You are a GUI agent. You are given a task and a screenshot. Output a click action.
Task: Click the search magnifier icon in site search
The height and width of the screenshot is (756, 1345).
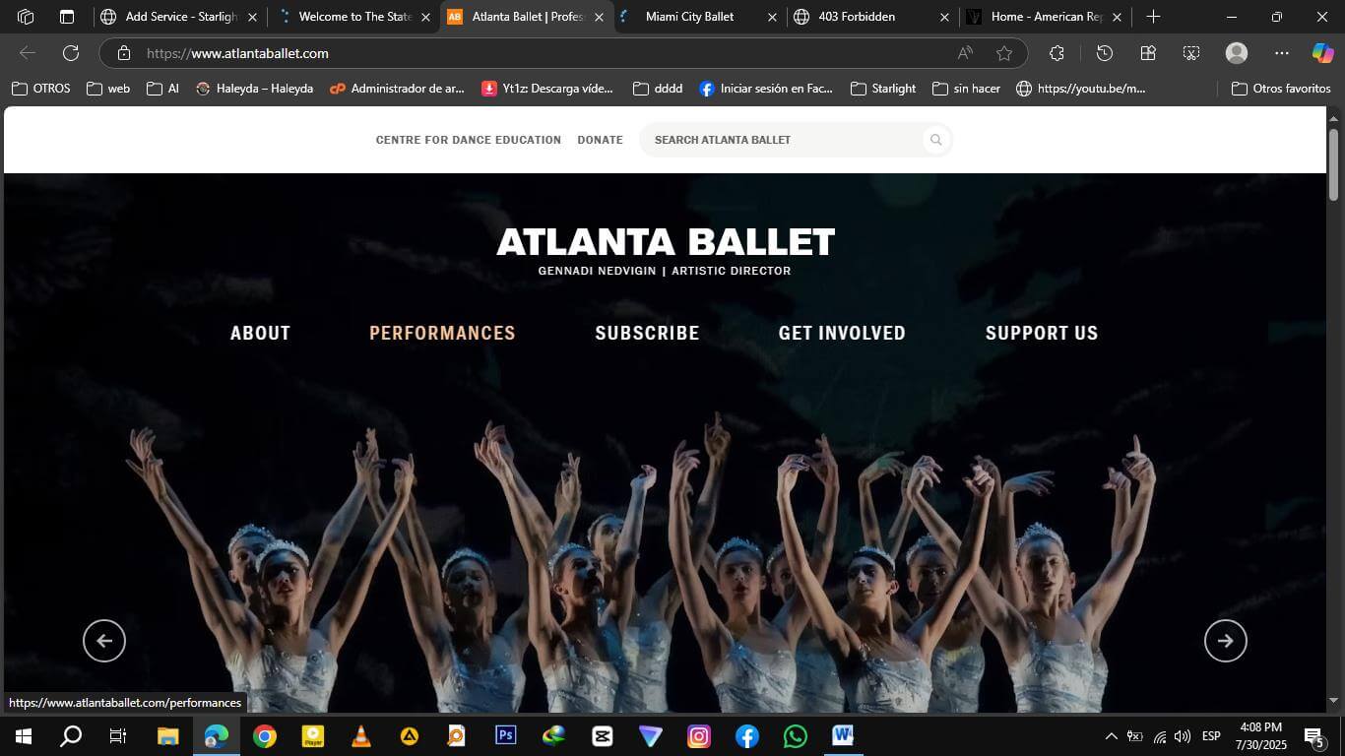coord(935,140)
